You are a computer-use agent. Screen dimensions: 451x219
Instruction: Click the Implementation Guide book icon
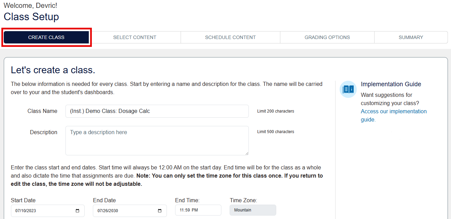pos(348,89)
